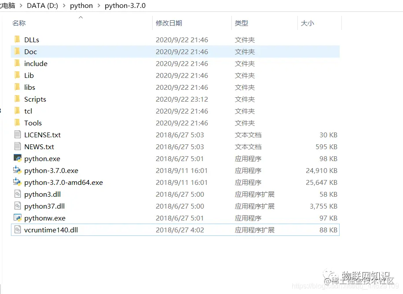The image size is (403, 294).
Task: Click the 30 KB size value
Action: click(x=328, y=135)
